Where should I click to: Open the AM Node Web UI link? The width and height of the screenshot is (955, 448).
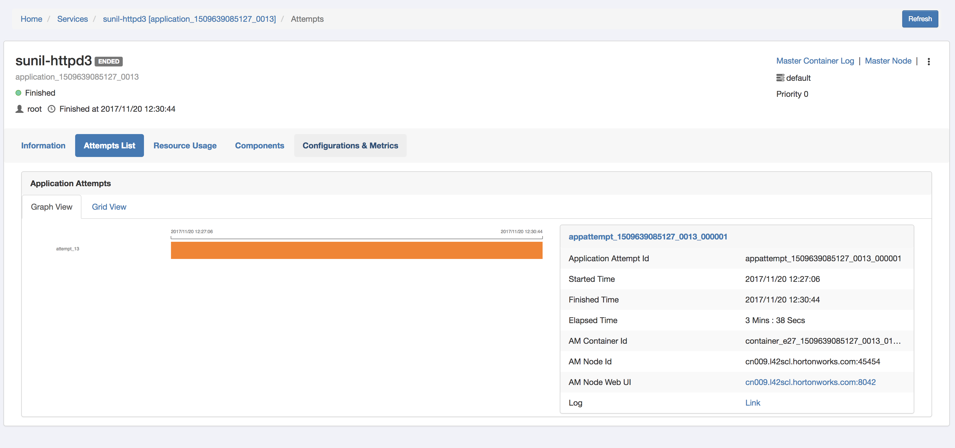tap(810, 382)
